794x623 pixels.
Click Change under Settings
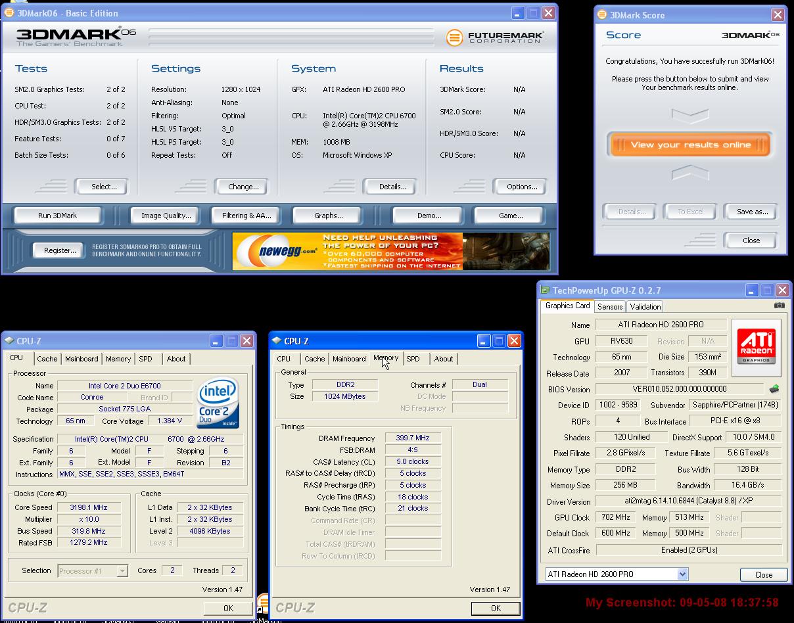click(243, 187)
